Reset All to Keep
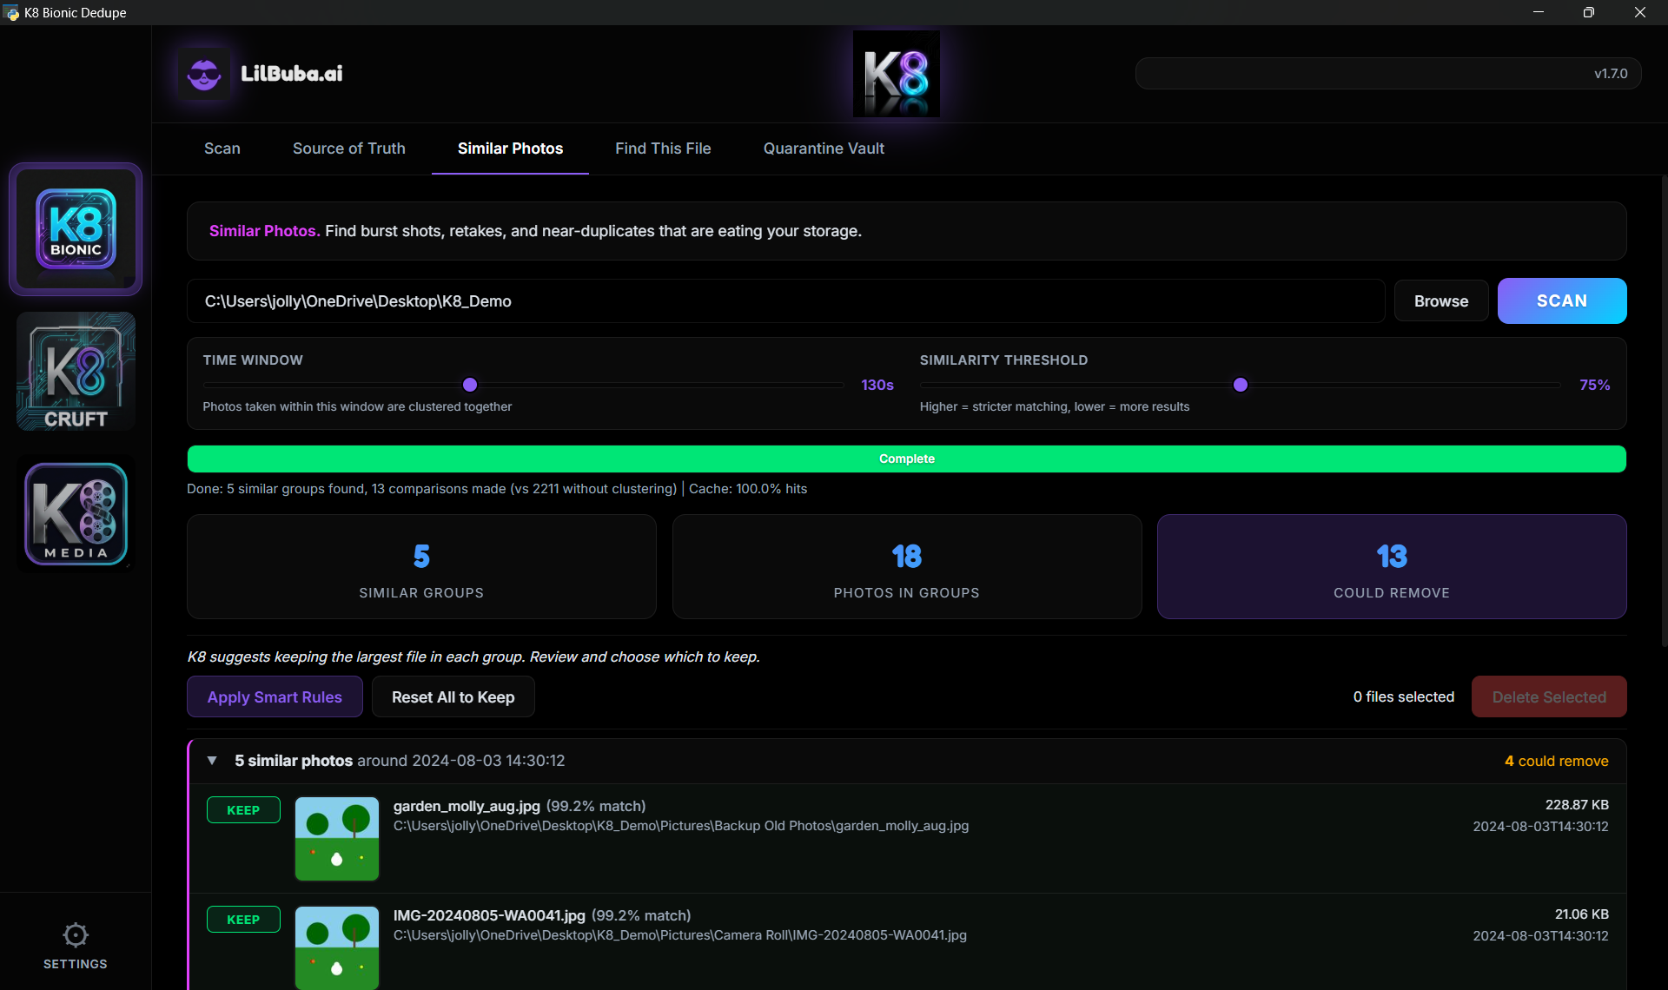Image resolution: width=1668 pixels, height=990 pixels. coord(453,696)
